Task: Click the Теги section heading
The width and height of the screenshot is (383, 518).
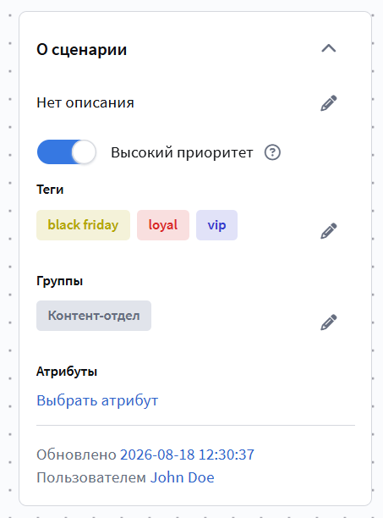Action: [50, 190]
